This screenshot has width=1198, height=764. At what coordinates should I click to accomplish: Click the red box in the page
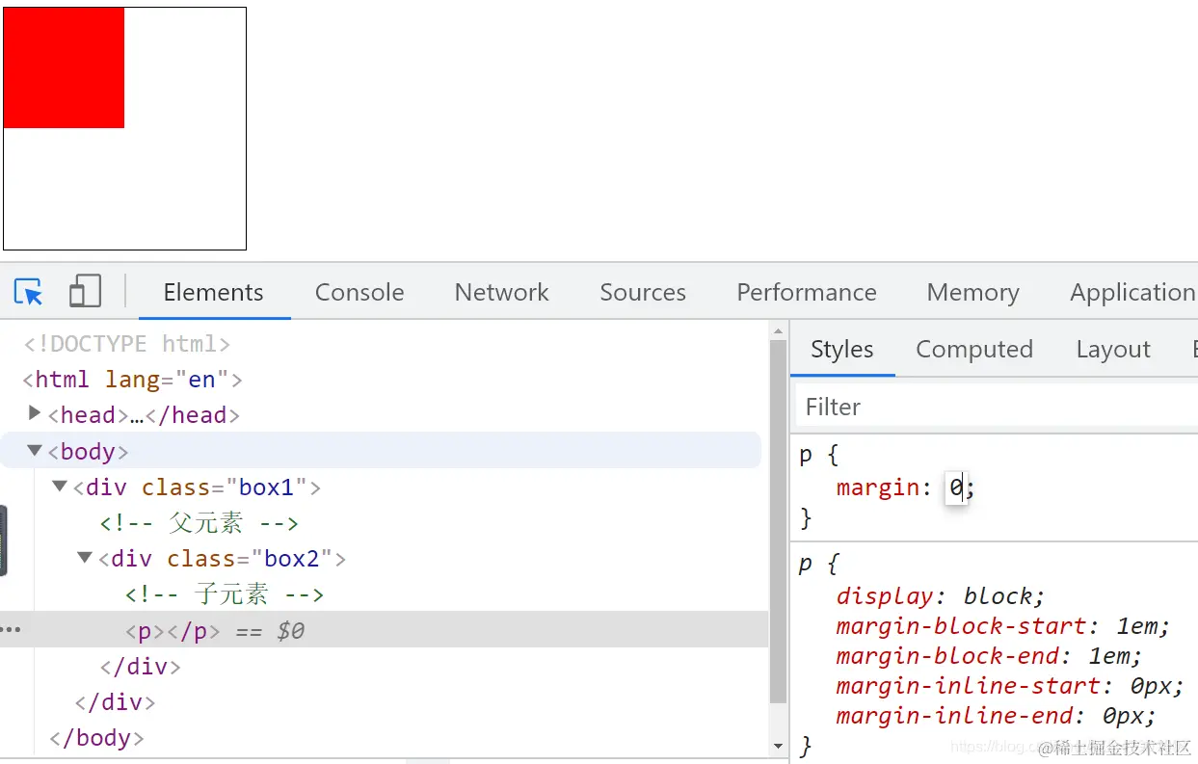pos(64,67)
